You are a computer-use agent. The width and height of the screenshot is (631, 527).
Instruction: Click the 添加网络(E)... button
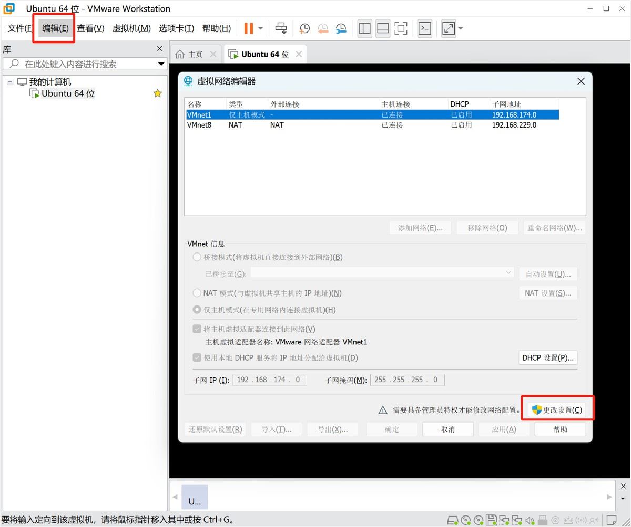[x=420, y=228]
